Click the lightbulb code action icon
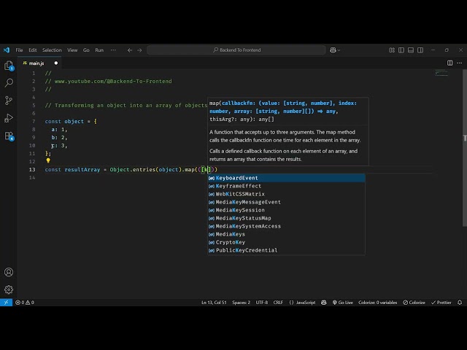The width and height of the screenshot is (467, 350). tap(48, 160)
